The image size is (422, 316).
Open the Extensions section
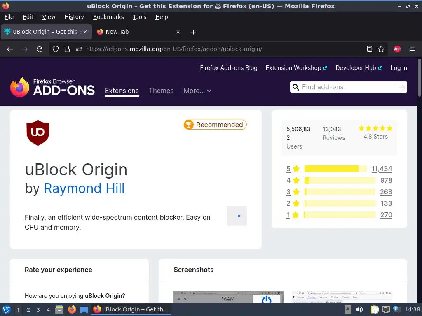coord(122,91)
